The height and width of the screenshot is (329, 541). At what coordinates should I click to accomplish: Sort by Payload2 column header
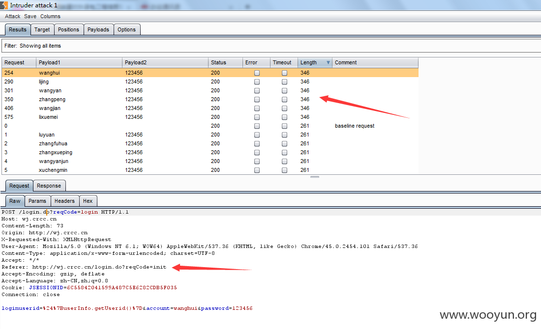point(165,62)
